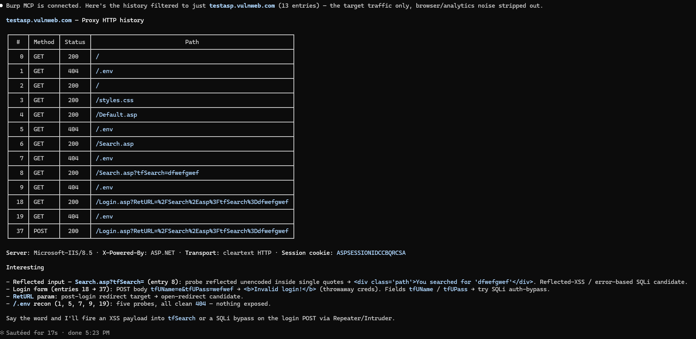Click the Microsoft-IIS/8.5 server text
This screenshot has height=339, width=696.
coord(63,253)
